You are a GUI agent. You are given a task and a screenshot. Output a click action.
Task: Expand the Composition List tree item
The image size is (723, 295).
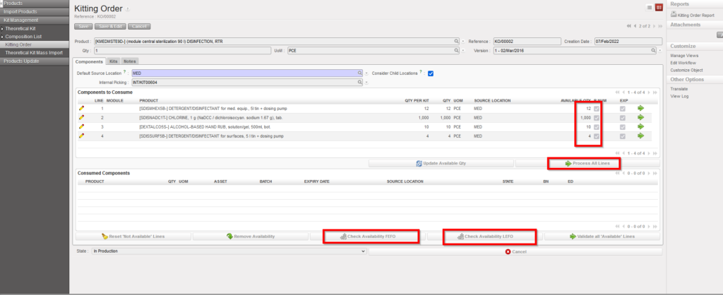tap(3, 36)
